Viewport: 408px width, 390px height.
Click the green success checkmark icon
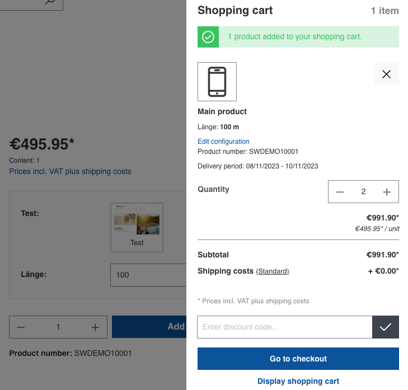(208, 37)
